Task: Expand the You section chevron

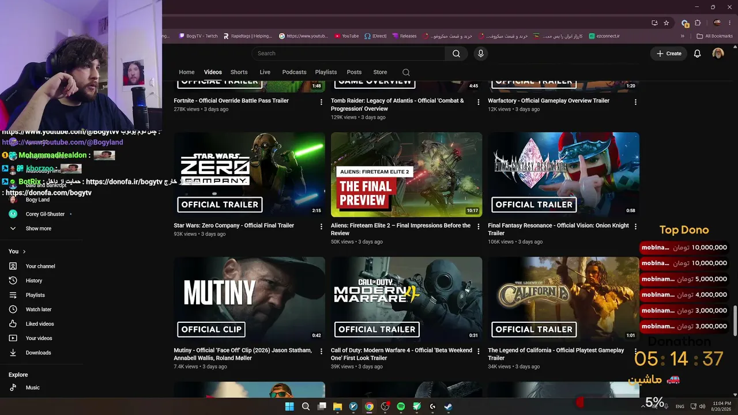Action: pos(24,251)
